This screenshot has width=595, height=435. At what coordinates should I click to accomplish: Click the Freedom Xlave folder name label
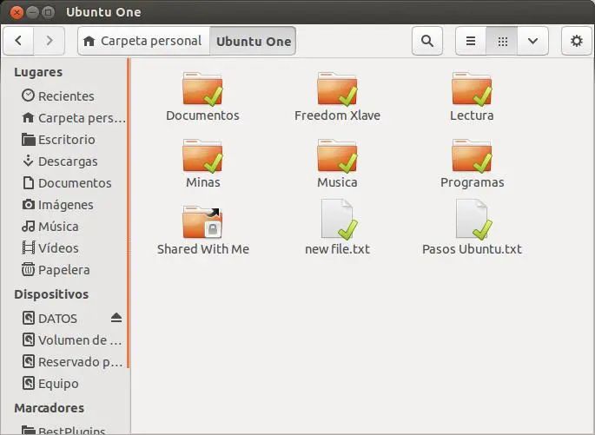point(337,115)
